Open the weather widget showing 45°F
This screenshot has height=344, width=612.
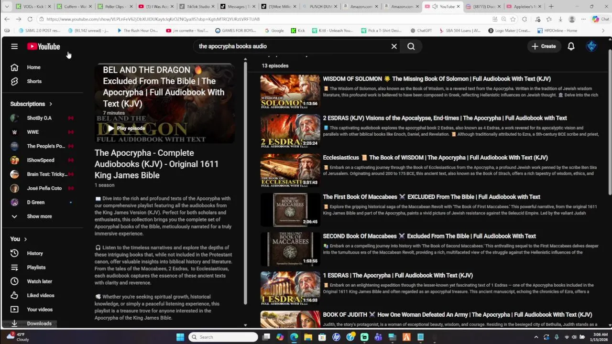coord(17,337)
